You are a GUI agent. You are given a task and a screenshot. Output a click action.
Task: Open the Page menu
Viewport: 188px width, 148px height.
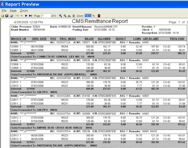[13, 11]
